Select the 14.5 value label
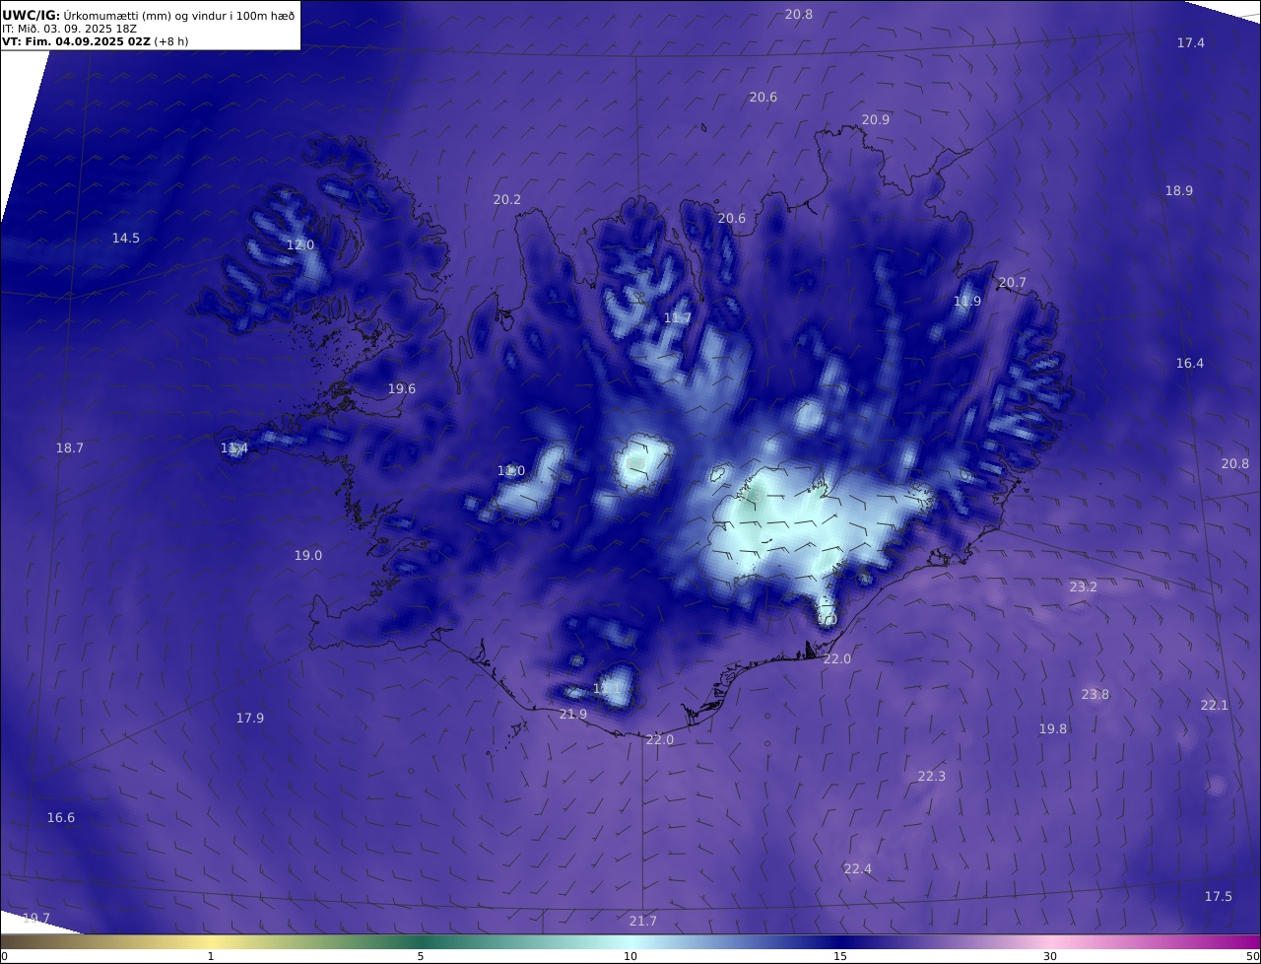 [x=126, y=239]
